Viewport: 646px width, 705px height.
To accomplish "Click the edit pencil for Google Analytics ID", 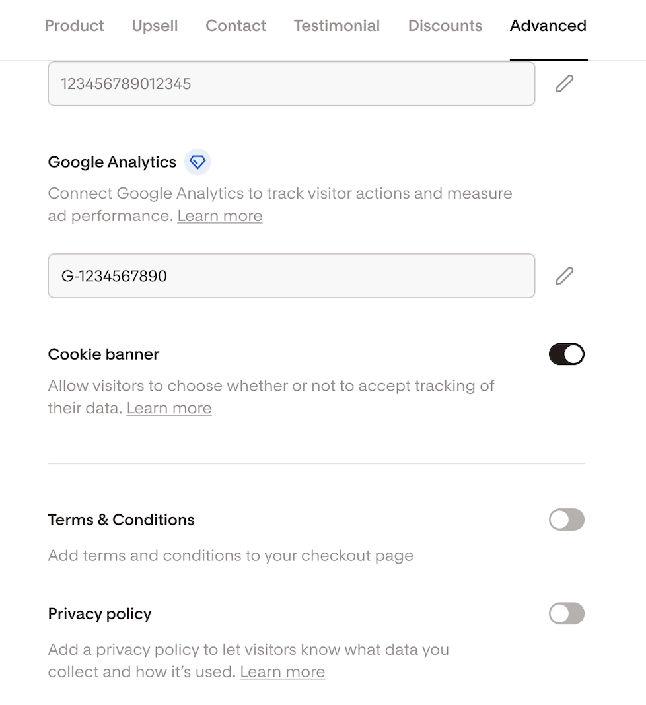I will point(564,276).
